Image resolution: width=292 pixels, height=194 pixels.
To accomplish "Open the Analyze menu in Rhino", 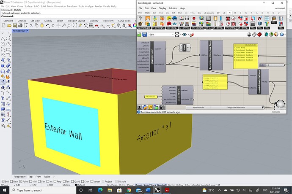I will point(89,6).
